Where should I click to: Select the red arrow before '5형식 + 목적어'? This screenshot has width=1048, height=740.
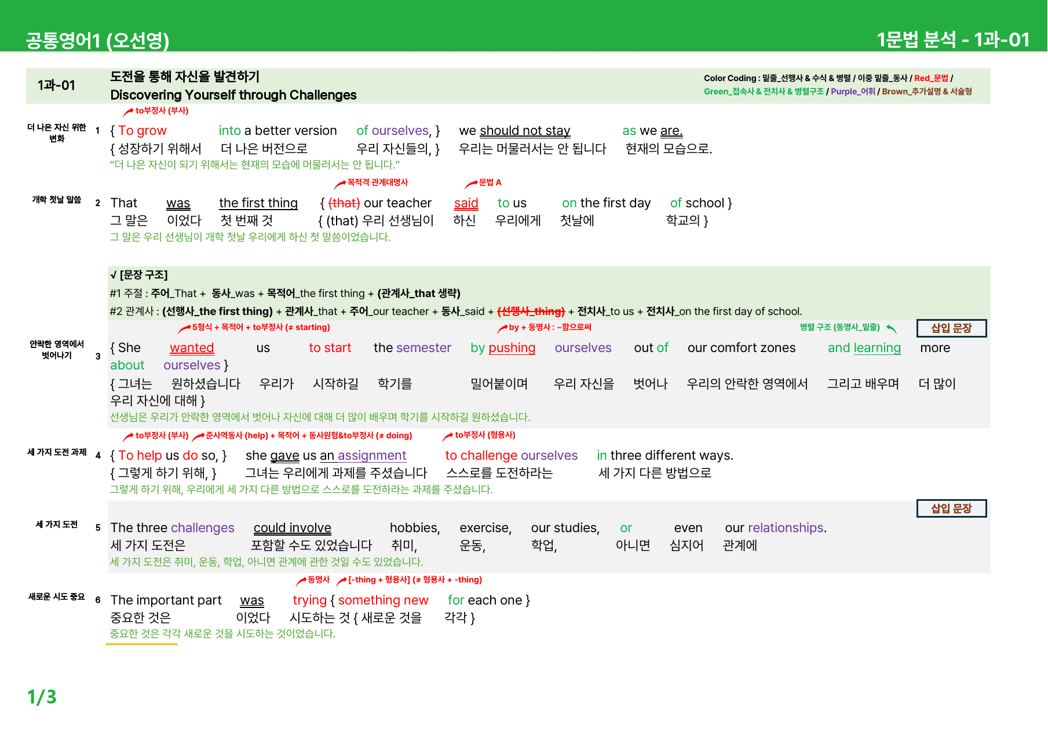pyautogui.click(x=184, y=329)
